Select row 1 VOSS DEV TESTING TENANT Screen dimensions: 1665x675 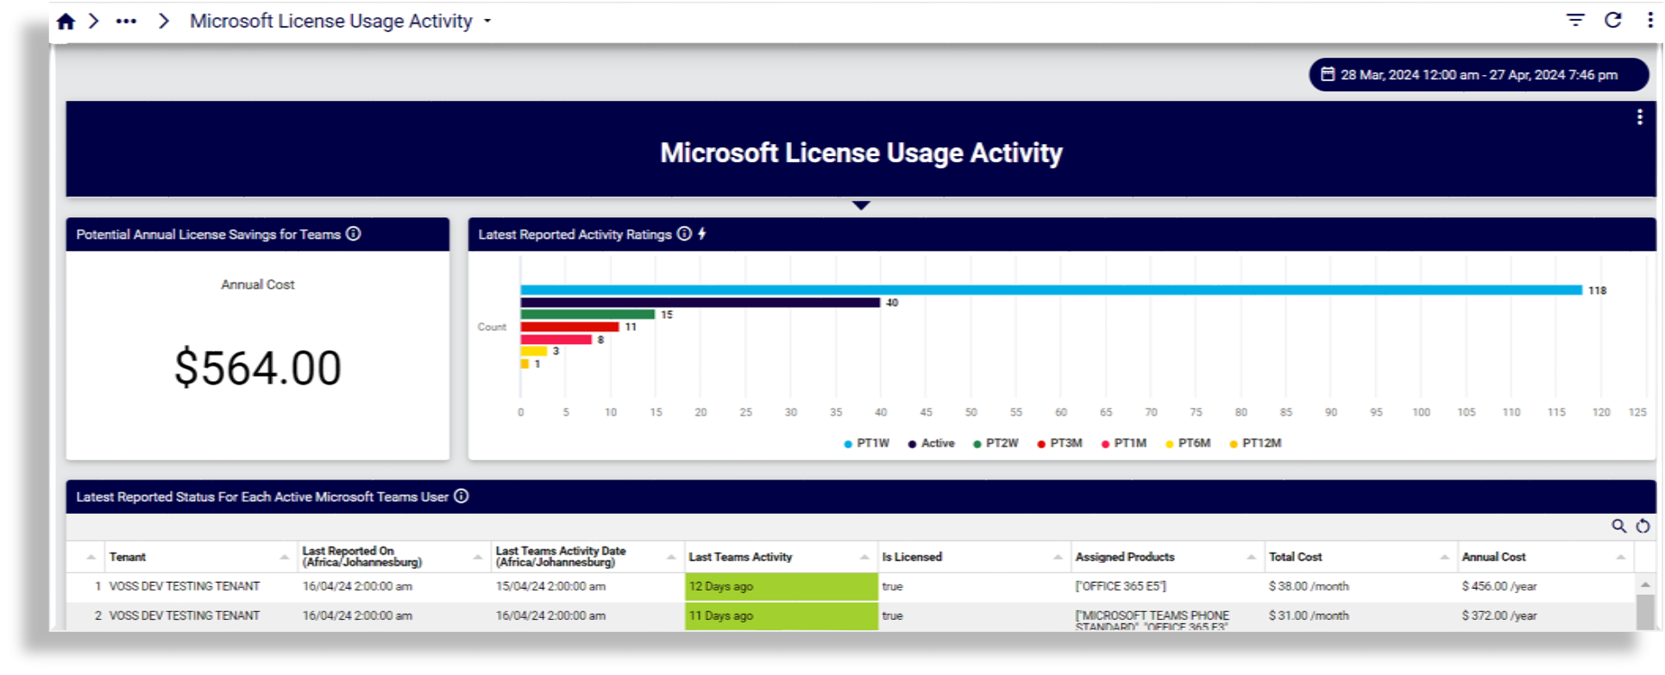(184, 586)
